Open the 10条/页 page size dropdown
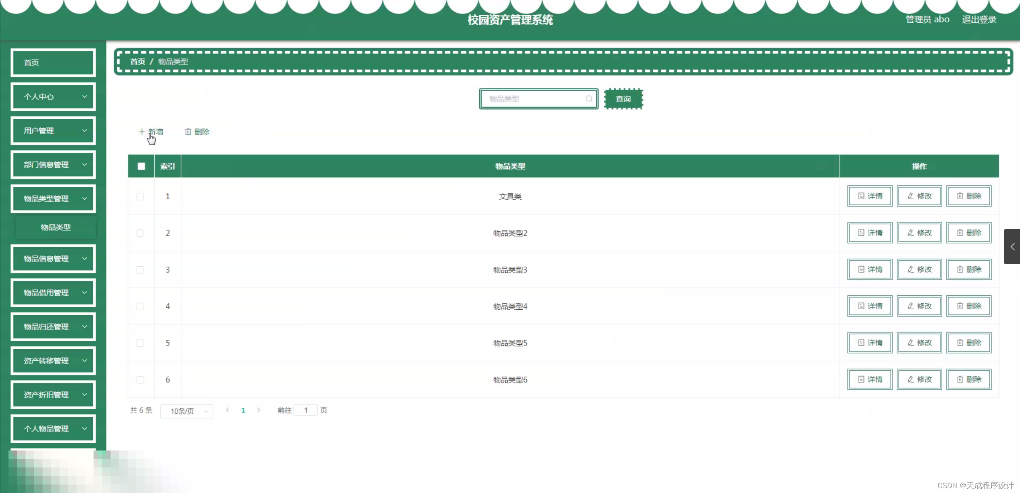Screen dimensions: 1020x493 (x=186, y=411)
